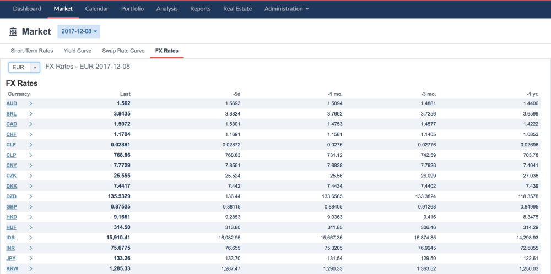Expand the INR row chevron
This screenshot has height=274, width=551.
coord(31,248)
